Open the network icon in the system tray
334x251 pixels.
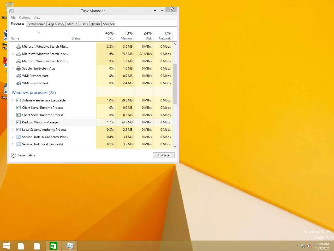(303, 246)
